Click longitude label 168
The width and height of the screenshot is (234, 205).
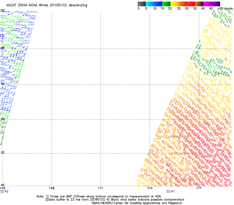point(52,188)
